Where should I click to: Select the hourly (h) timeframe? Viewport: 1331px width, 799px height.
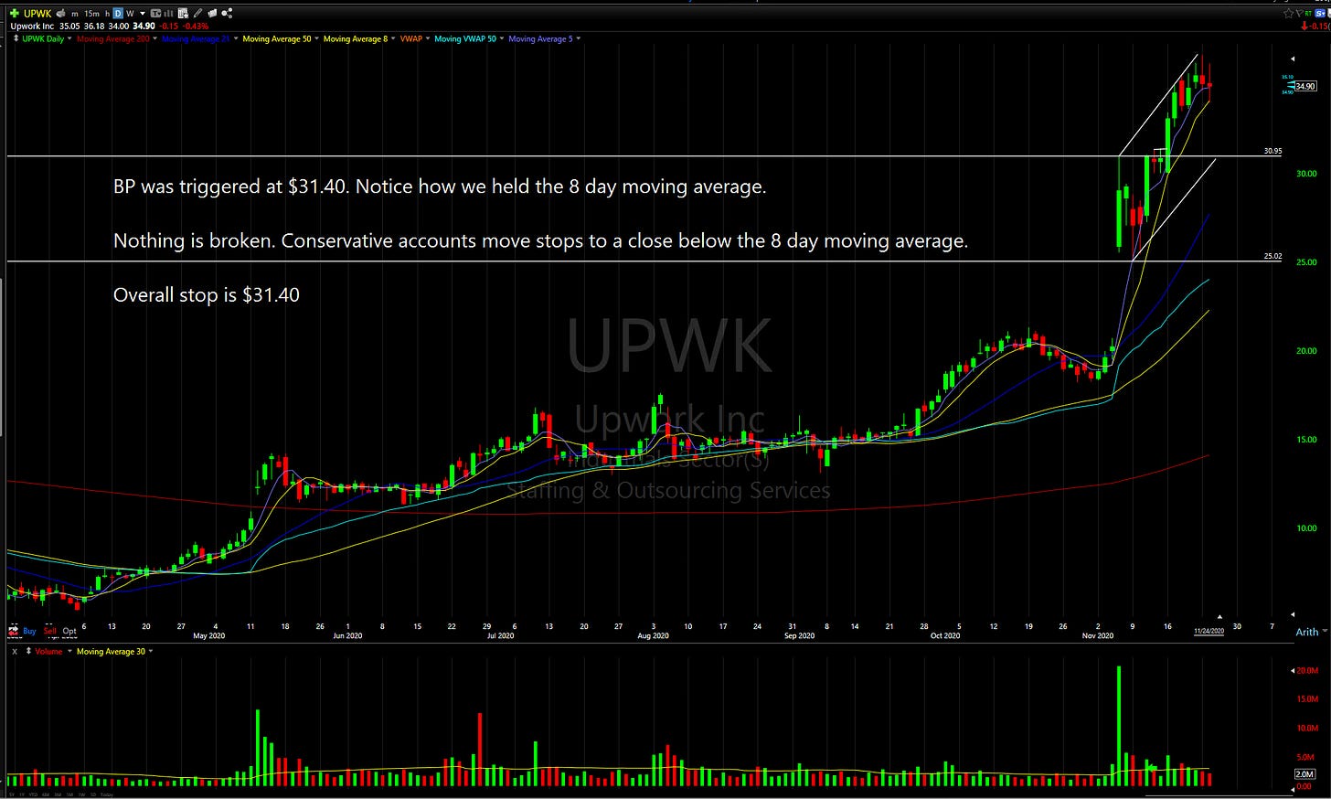108,14
